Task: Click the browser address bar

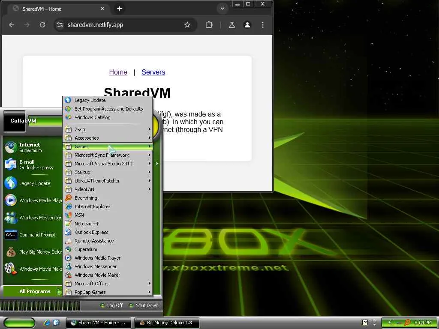Action: click(x=125, y=25)
